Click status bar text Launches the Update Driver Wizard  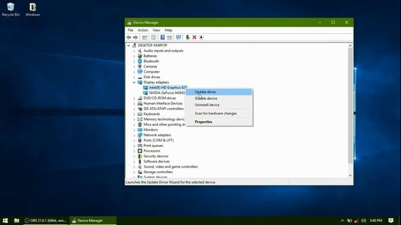point(170,182)
